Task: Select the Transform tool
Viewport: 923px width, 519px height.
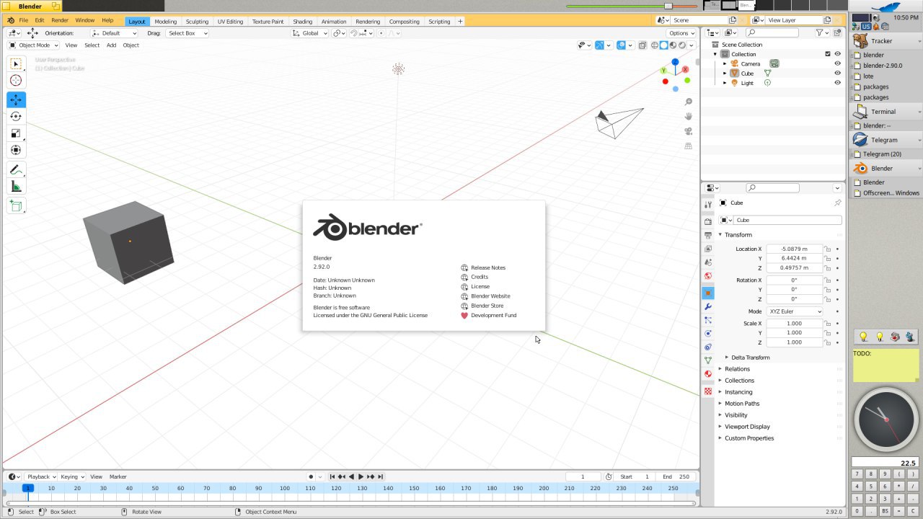Action: (x=16, y=150)
